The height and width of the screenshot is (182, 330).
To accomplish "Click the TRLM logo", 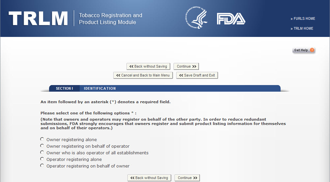I will tap(38, 18).
